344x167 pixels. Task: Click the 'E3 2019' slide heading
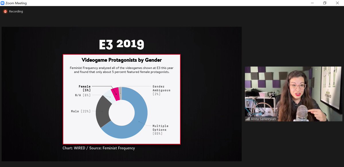tap(122, 44)
